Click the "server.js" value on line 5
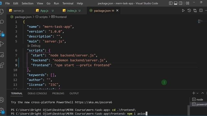Screen dimensions: 207x116 (x=53, y=42)
